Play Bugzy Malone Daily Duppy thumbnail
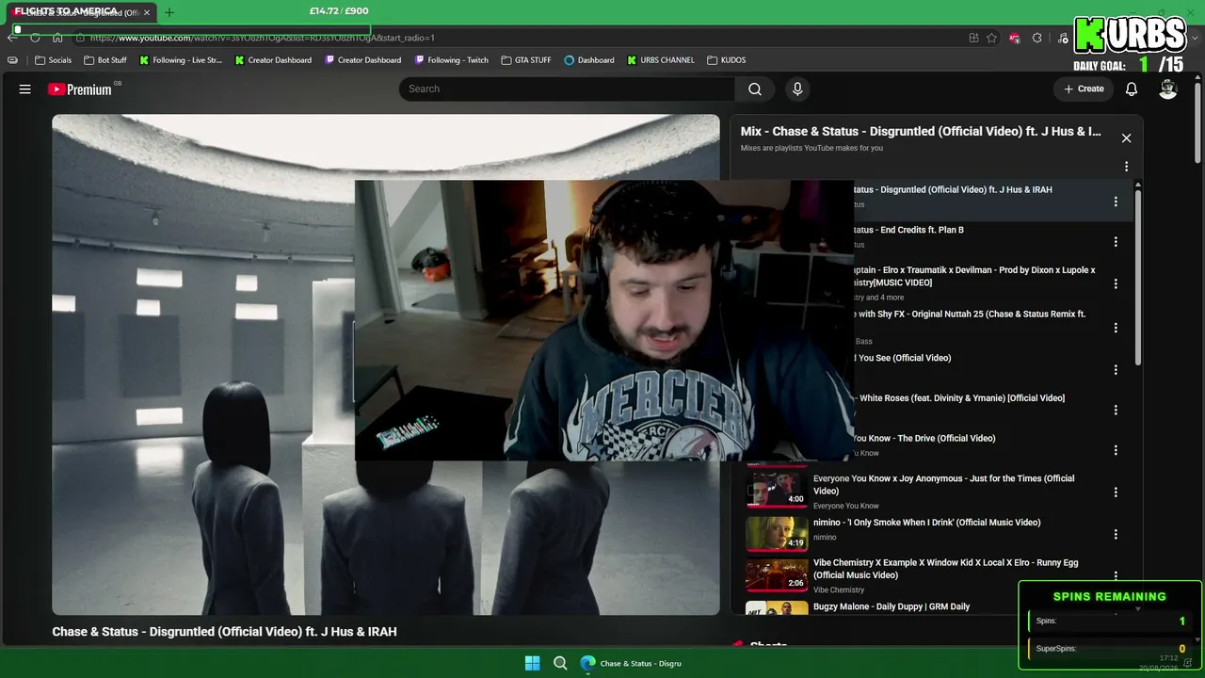 click(x=777, y=608)
